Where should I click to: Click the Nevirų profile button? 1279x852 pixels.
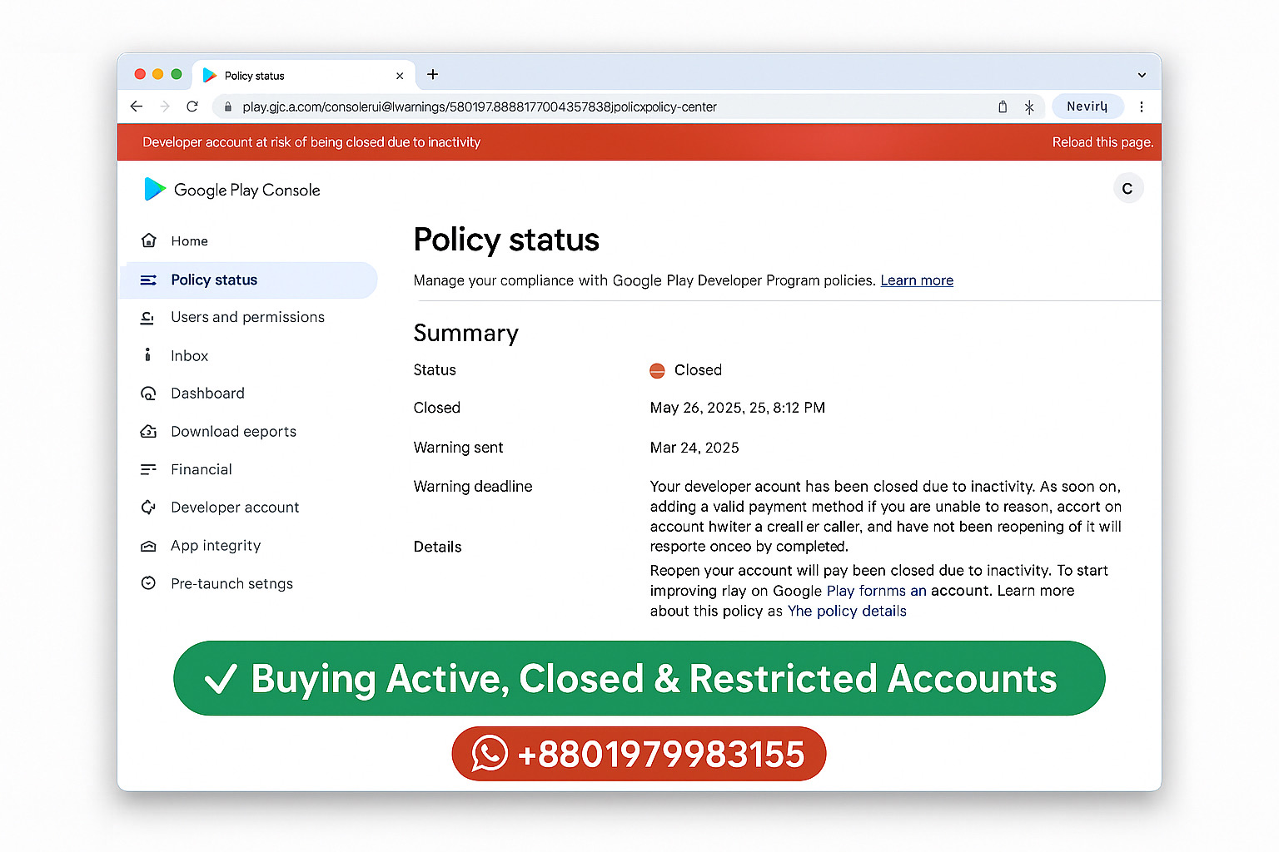(1087, 106)
